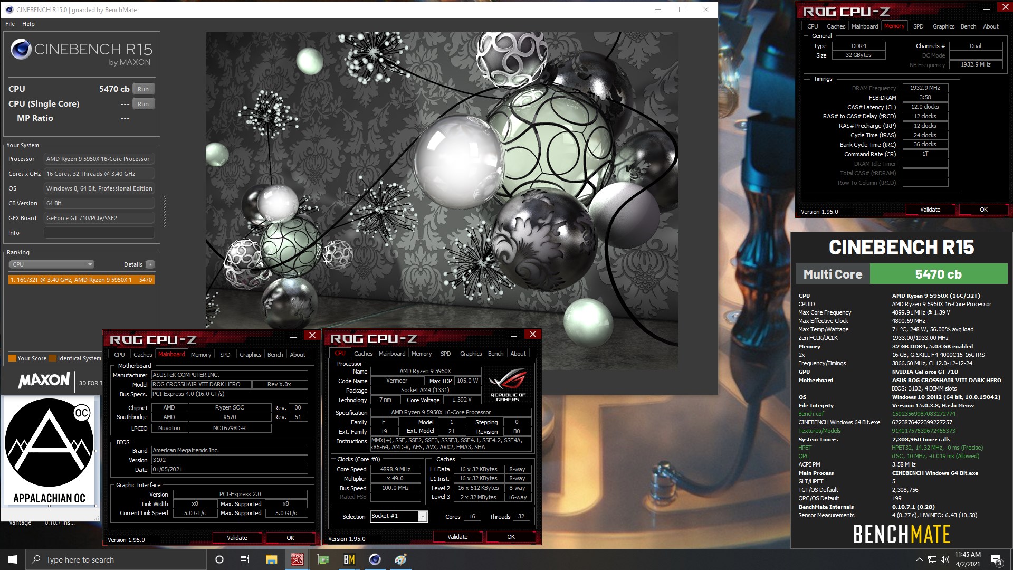Click the Identical System legend swatch
Screen dimensions: 1013x570
[x=53, y=358]
